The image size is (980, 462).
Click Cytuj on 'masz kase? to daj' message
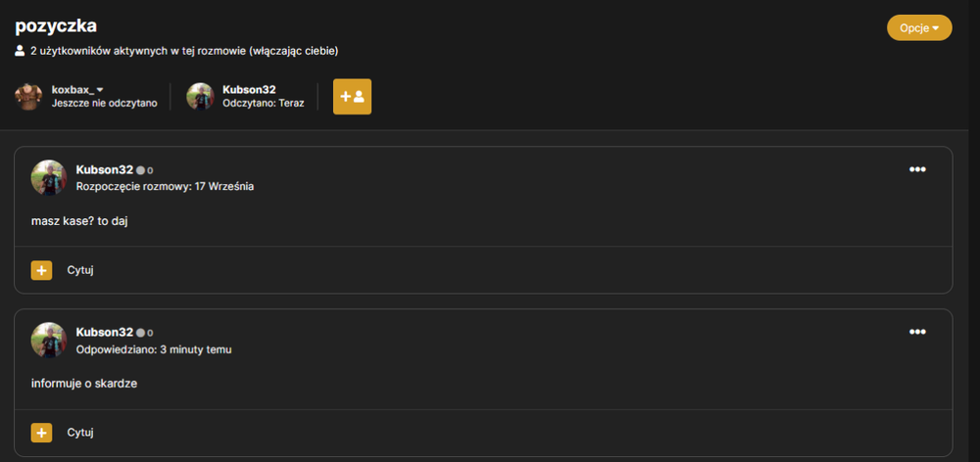[x=80, y=270]
